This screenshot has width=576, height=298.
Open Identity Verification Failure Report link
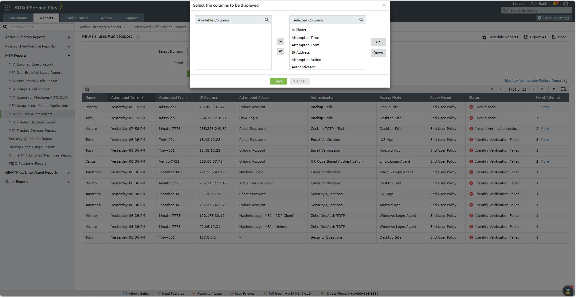pyautogui.click(x=534, y=81)
